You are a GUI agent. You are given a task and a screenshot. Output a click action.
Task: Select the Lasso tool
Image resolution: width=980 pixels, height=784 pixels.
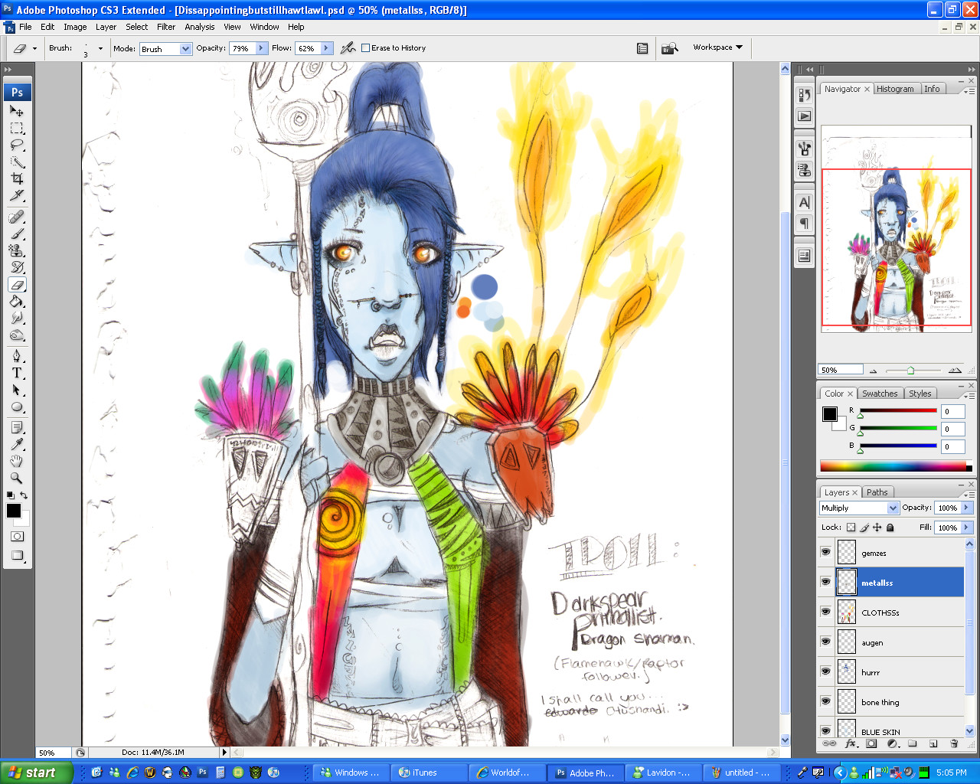(17, 145)
